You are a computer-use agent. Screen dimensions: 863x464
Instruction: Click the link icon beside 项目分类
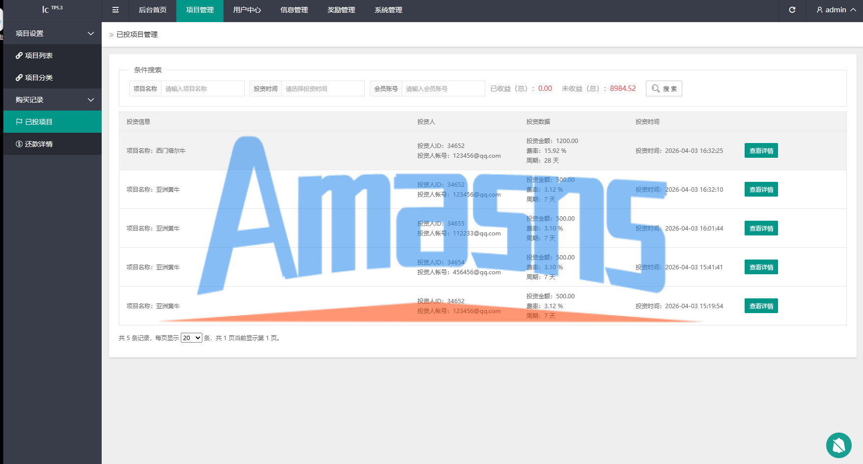pos(19,78)
